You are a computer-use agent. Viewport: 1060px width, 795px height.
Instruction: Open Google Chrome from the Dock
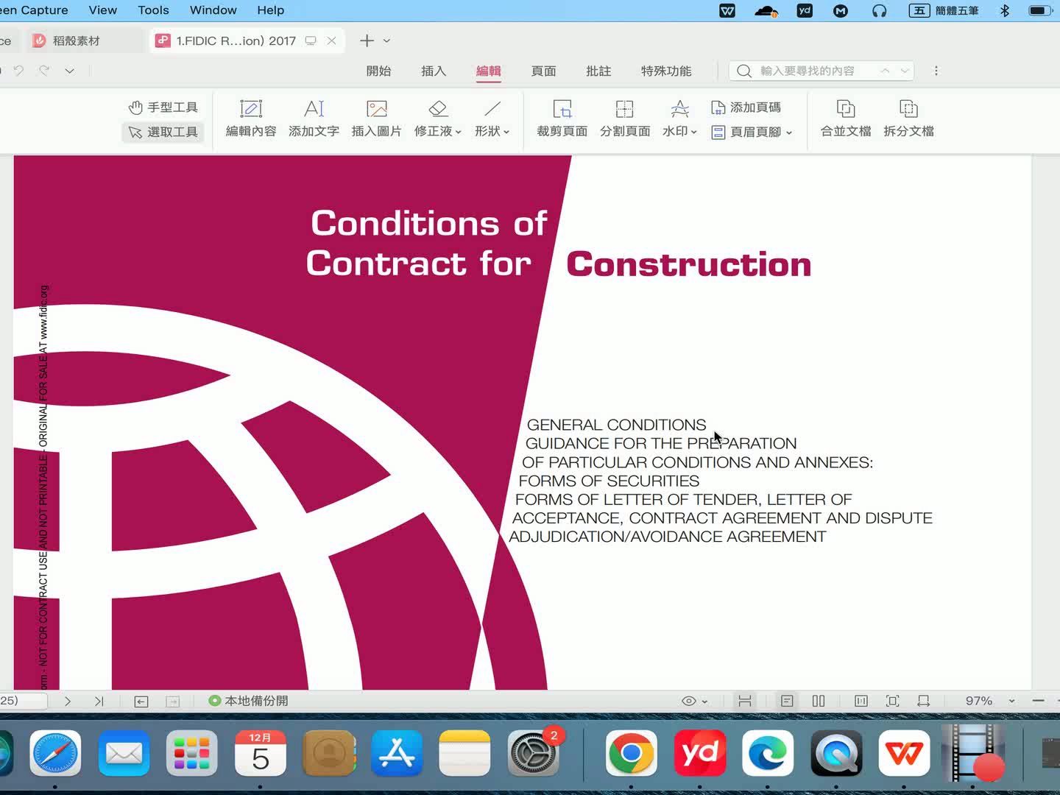point(631,753)
